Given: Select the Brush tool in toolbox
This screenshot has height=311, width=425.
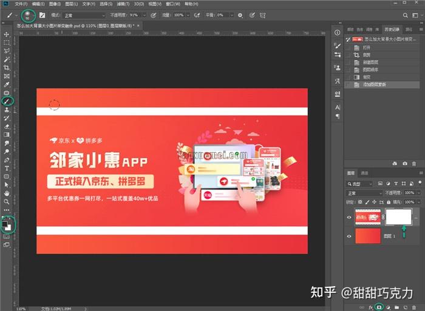Looking at the screenshot, I should coord(7,101).
